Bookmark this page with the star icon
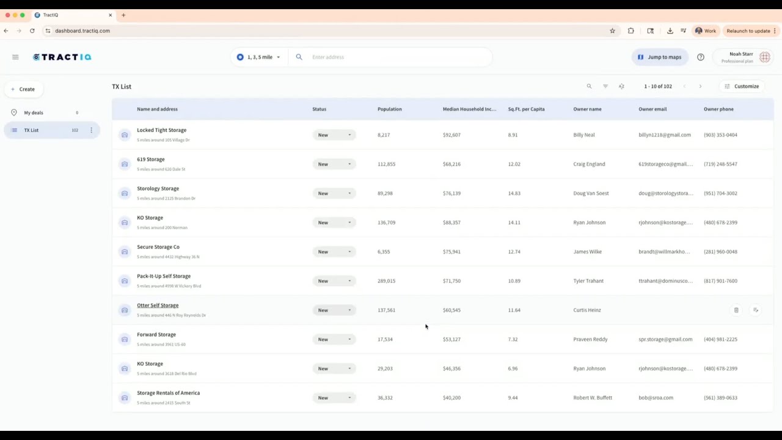This screenshot has width=782, height=440. [612, 31]
